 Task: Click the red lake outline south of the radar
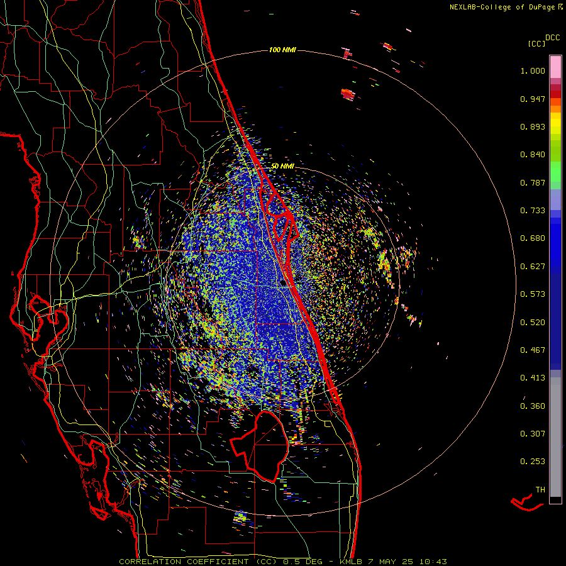pyautogui.click(x=260, y=446)
